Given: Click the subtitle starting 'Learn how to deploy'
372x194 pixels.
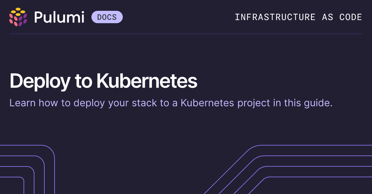Looking at the screenshot, I should pyautogui.click(x=171, y=103).
